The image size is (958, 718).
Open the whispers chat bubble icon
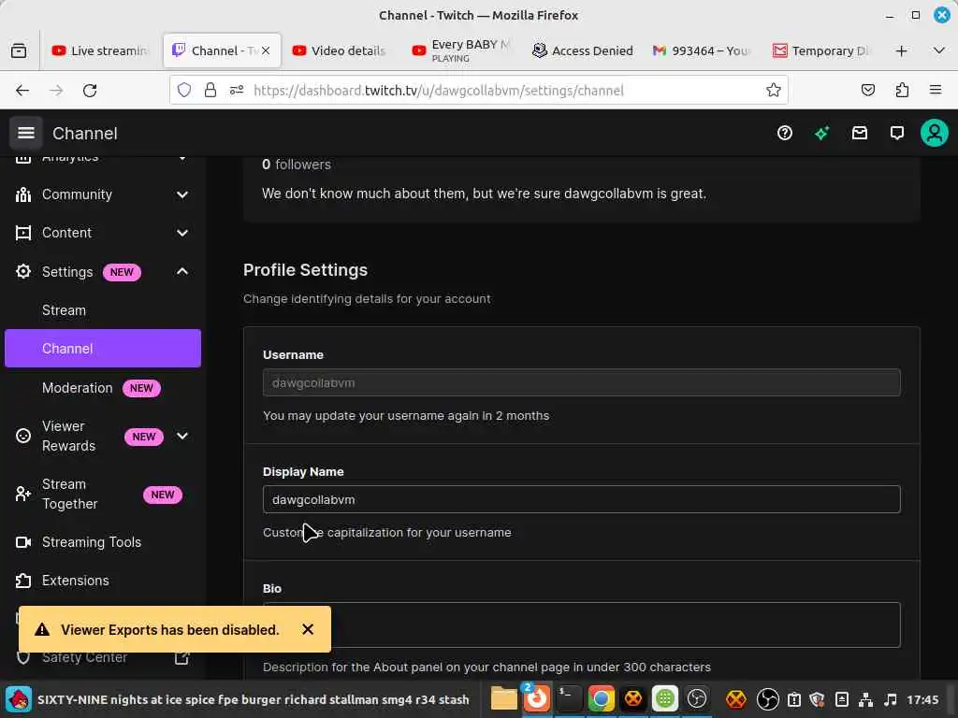(x=897, y=133)
